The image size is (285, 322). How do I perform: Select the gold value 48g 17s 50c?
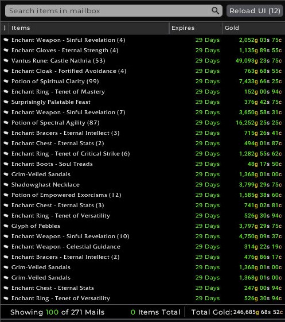tap(265, 164)
